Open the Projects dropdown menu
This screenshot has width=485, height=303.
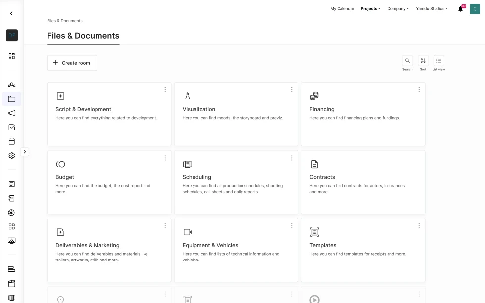coord(370,9)
